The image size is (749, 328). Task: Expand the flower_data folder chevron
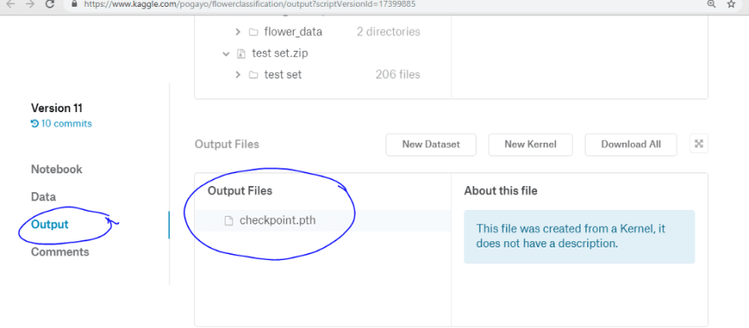[x=237, y=32]
